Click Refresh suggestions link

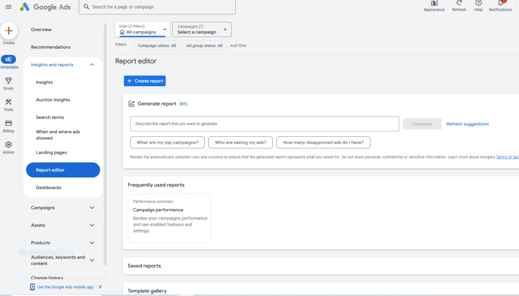(467, 124)
